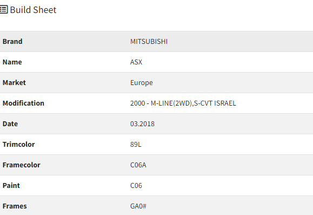Click the MITSUBISHI brand value
Viewport: 313px width, 215px height.
(x=149, y=41)
